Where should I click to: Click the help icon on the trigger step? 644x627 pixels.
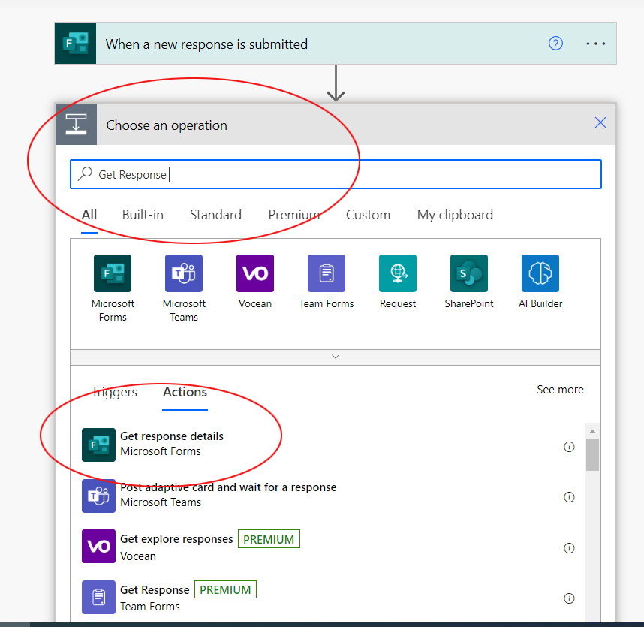tap(555, 44)
